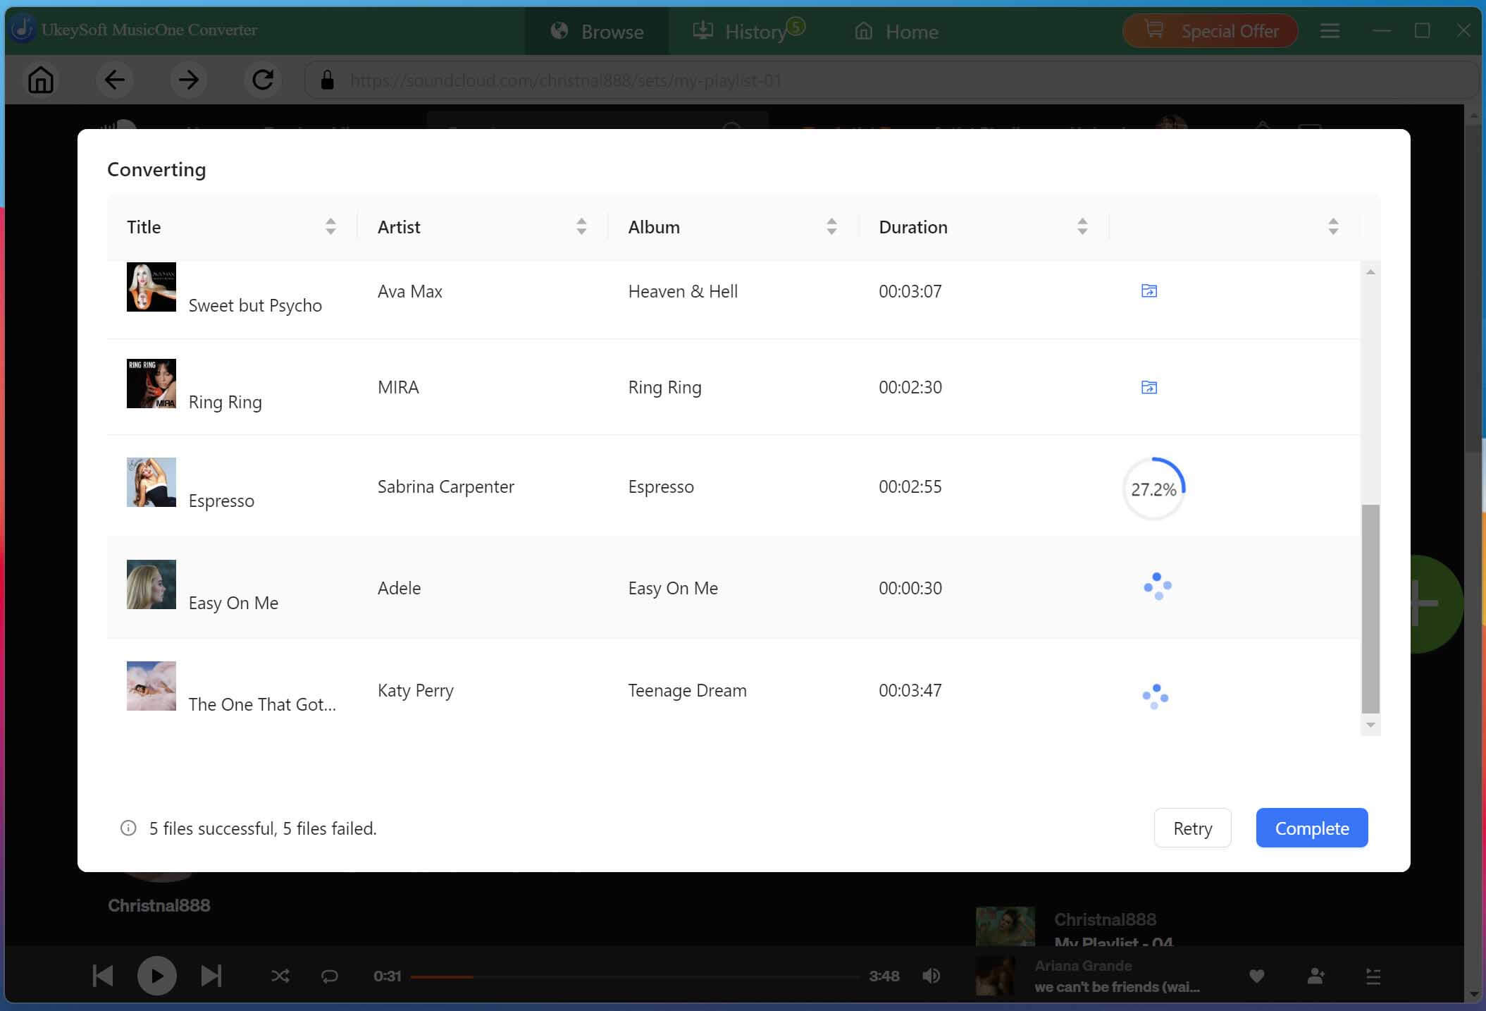
Task: Click the Sweet but Psycho album cover
Action: 151,287
